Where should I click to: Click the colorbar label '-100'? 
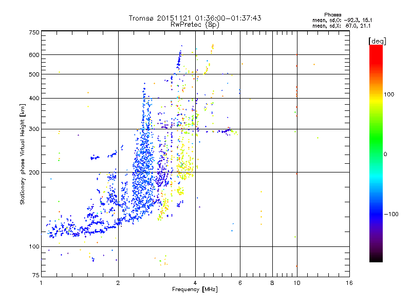pyautogui.click(x=391, y=214)
